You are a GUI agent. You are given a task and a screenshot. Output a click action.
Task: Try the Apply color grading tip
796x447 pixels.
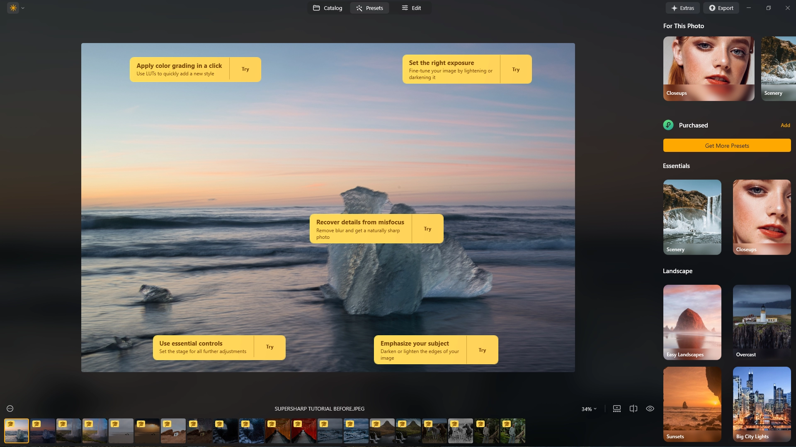pyautogui.click(x=245, y=69)
